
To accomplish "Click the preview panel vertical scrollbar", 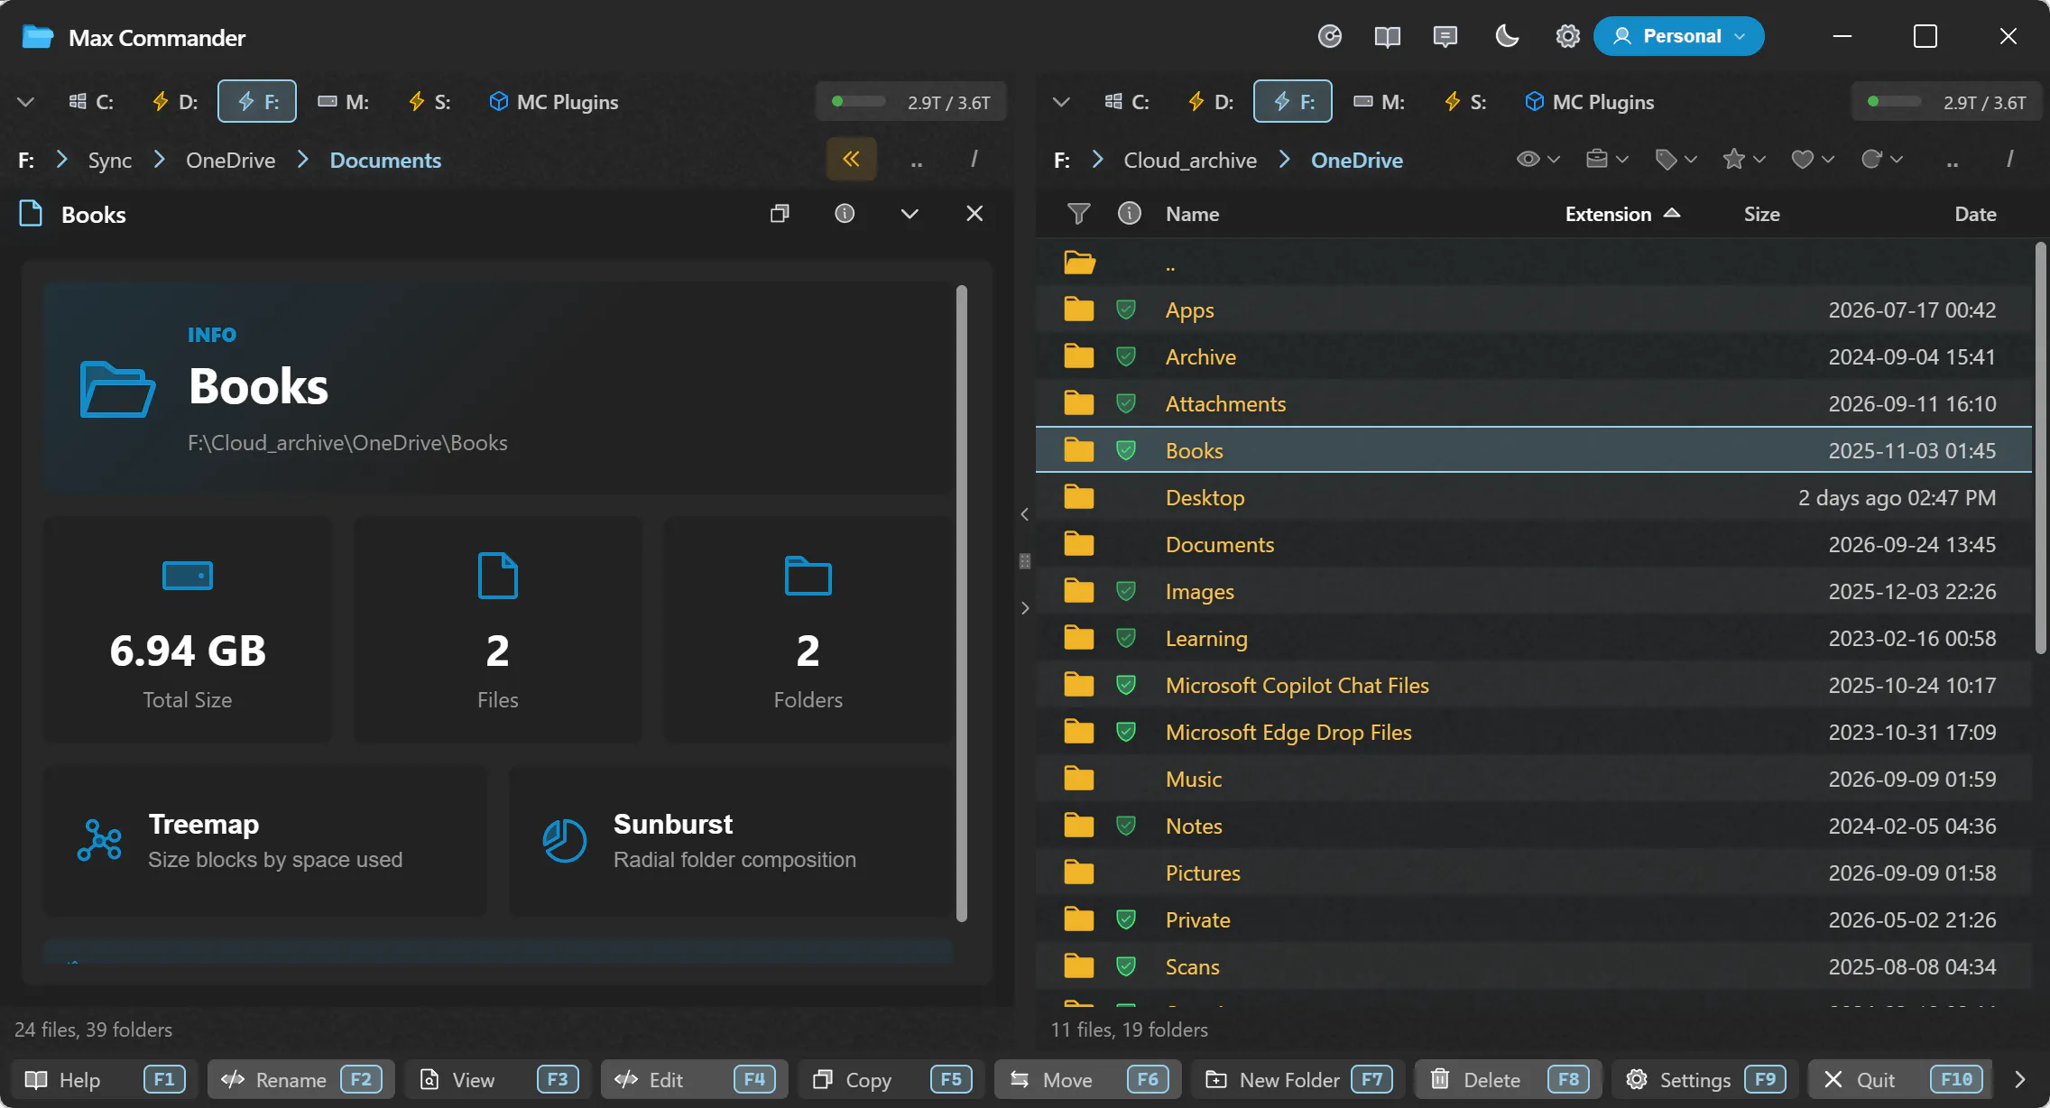I will click(x=961, y=603).
